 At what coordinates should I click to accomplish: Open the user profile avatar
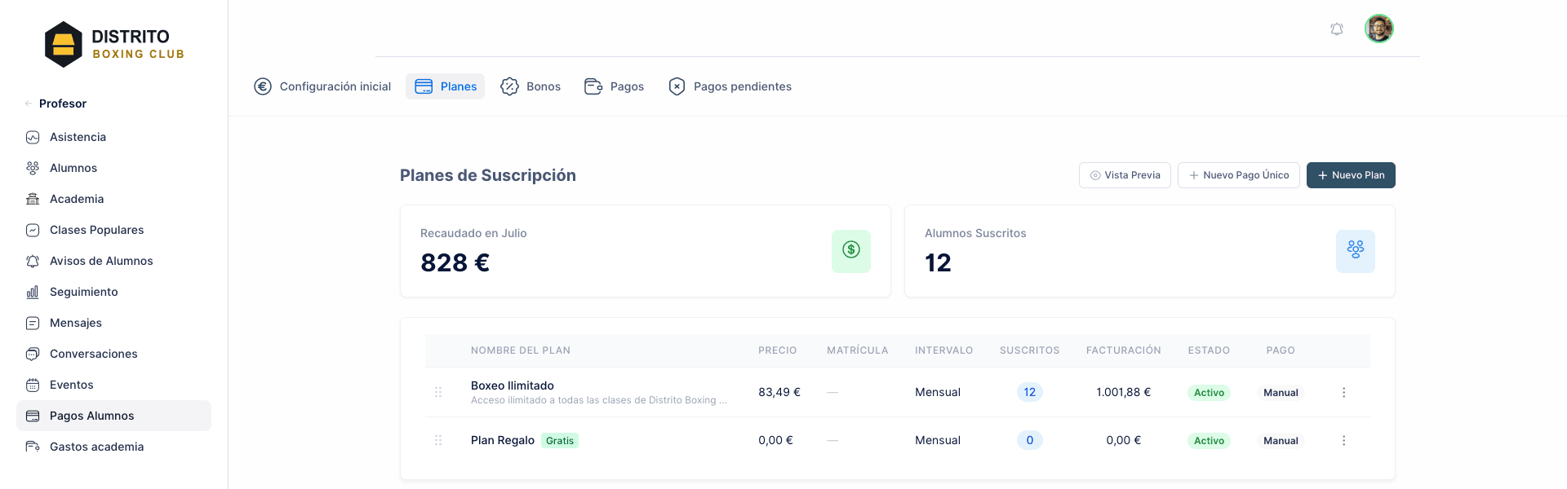click(x=1379, y=29)
